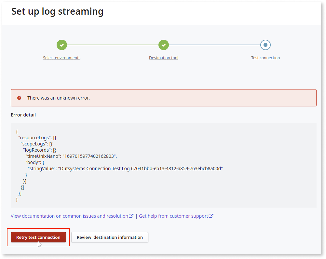
Task: Get help from customer support
Action: point(173,216)
